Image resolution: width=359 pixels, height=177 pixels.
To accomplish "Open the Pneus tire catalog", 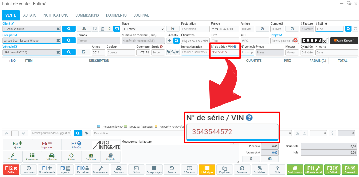I will [71, 157].
